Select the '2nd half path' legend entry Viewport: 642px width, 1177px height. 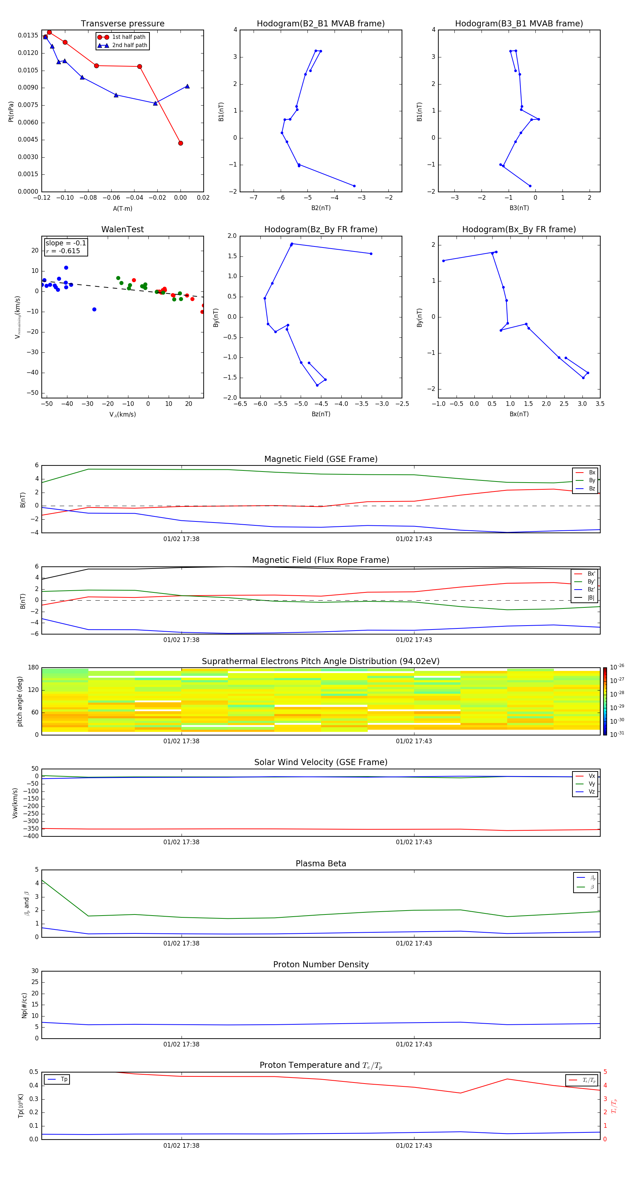click(x=122, y=45)
